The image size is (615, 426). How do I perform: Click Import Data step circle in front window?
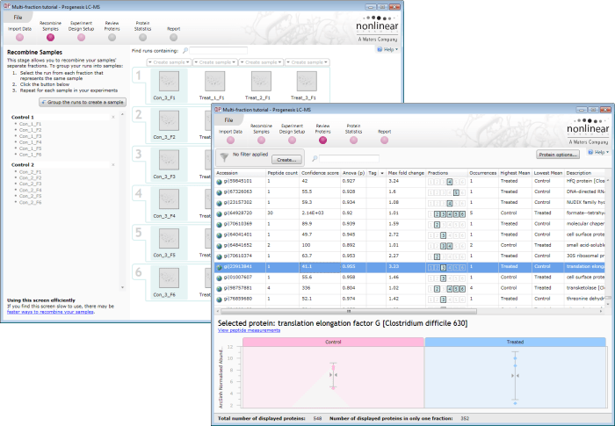pyautogui.click(x=230, y=141)
